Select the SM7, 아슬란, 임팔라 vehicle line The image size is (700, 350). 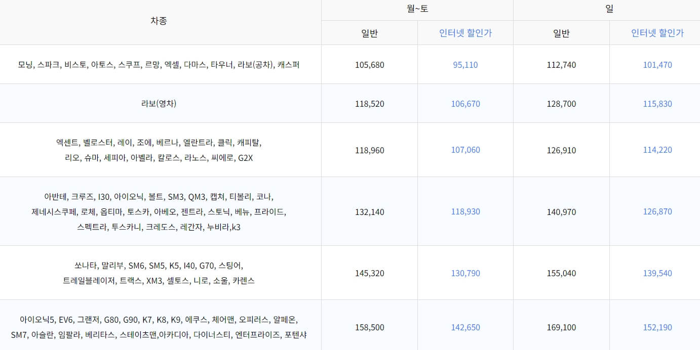(159, 335)
